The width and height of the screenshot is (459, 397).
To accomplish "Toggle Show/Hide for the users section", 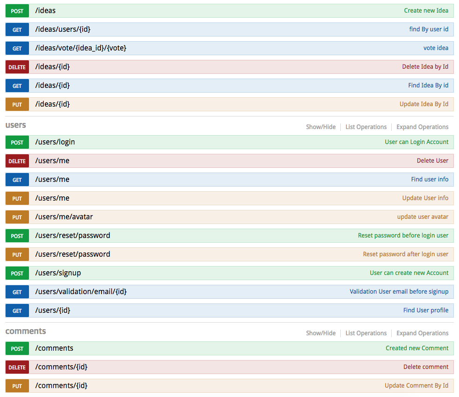I will click(321, 127).
